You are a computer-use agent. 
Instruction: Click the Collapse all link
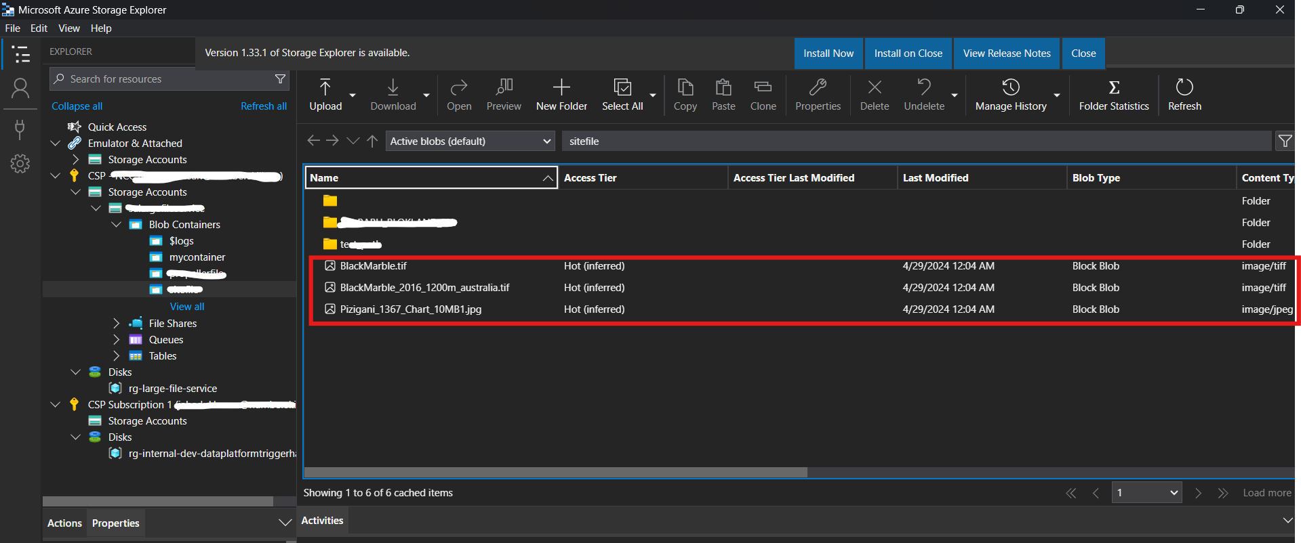(77, 106)
